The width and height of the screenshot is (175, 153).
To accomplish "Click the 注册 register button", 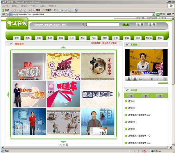I will pyautogui.click(x=140, y=24).
